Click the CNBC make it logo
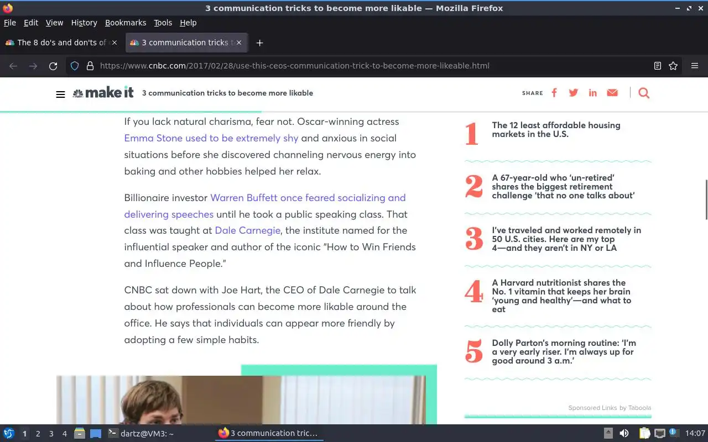The width and height of the screenshot is (708, 442). click(103, 93)
